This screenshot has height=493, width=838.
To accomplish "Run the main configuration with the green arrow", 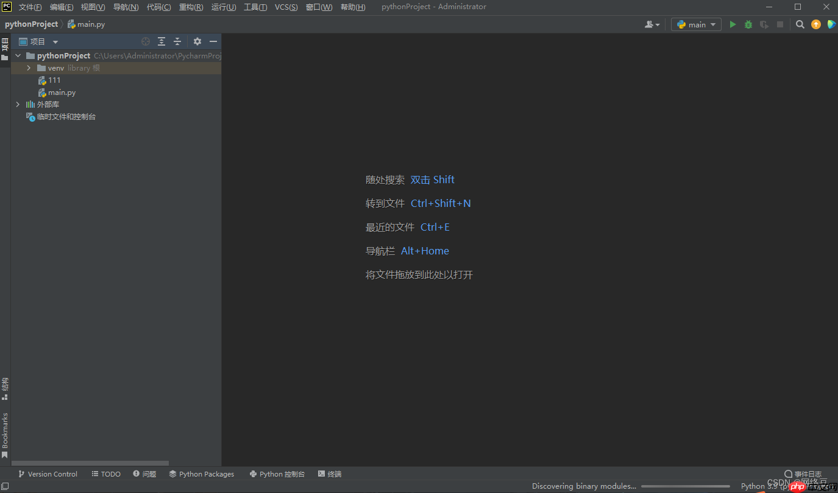I will point(732,24).
